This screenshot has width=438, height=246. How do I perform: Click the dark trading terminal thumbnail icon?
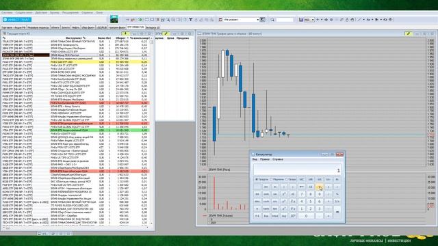pos(114,19)
